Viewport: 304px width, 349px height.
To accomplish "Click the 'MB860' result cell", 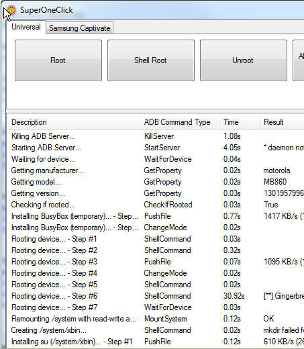I will point(275,182).
